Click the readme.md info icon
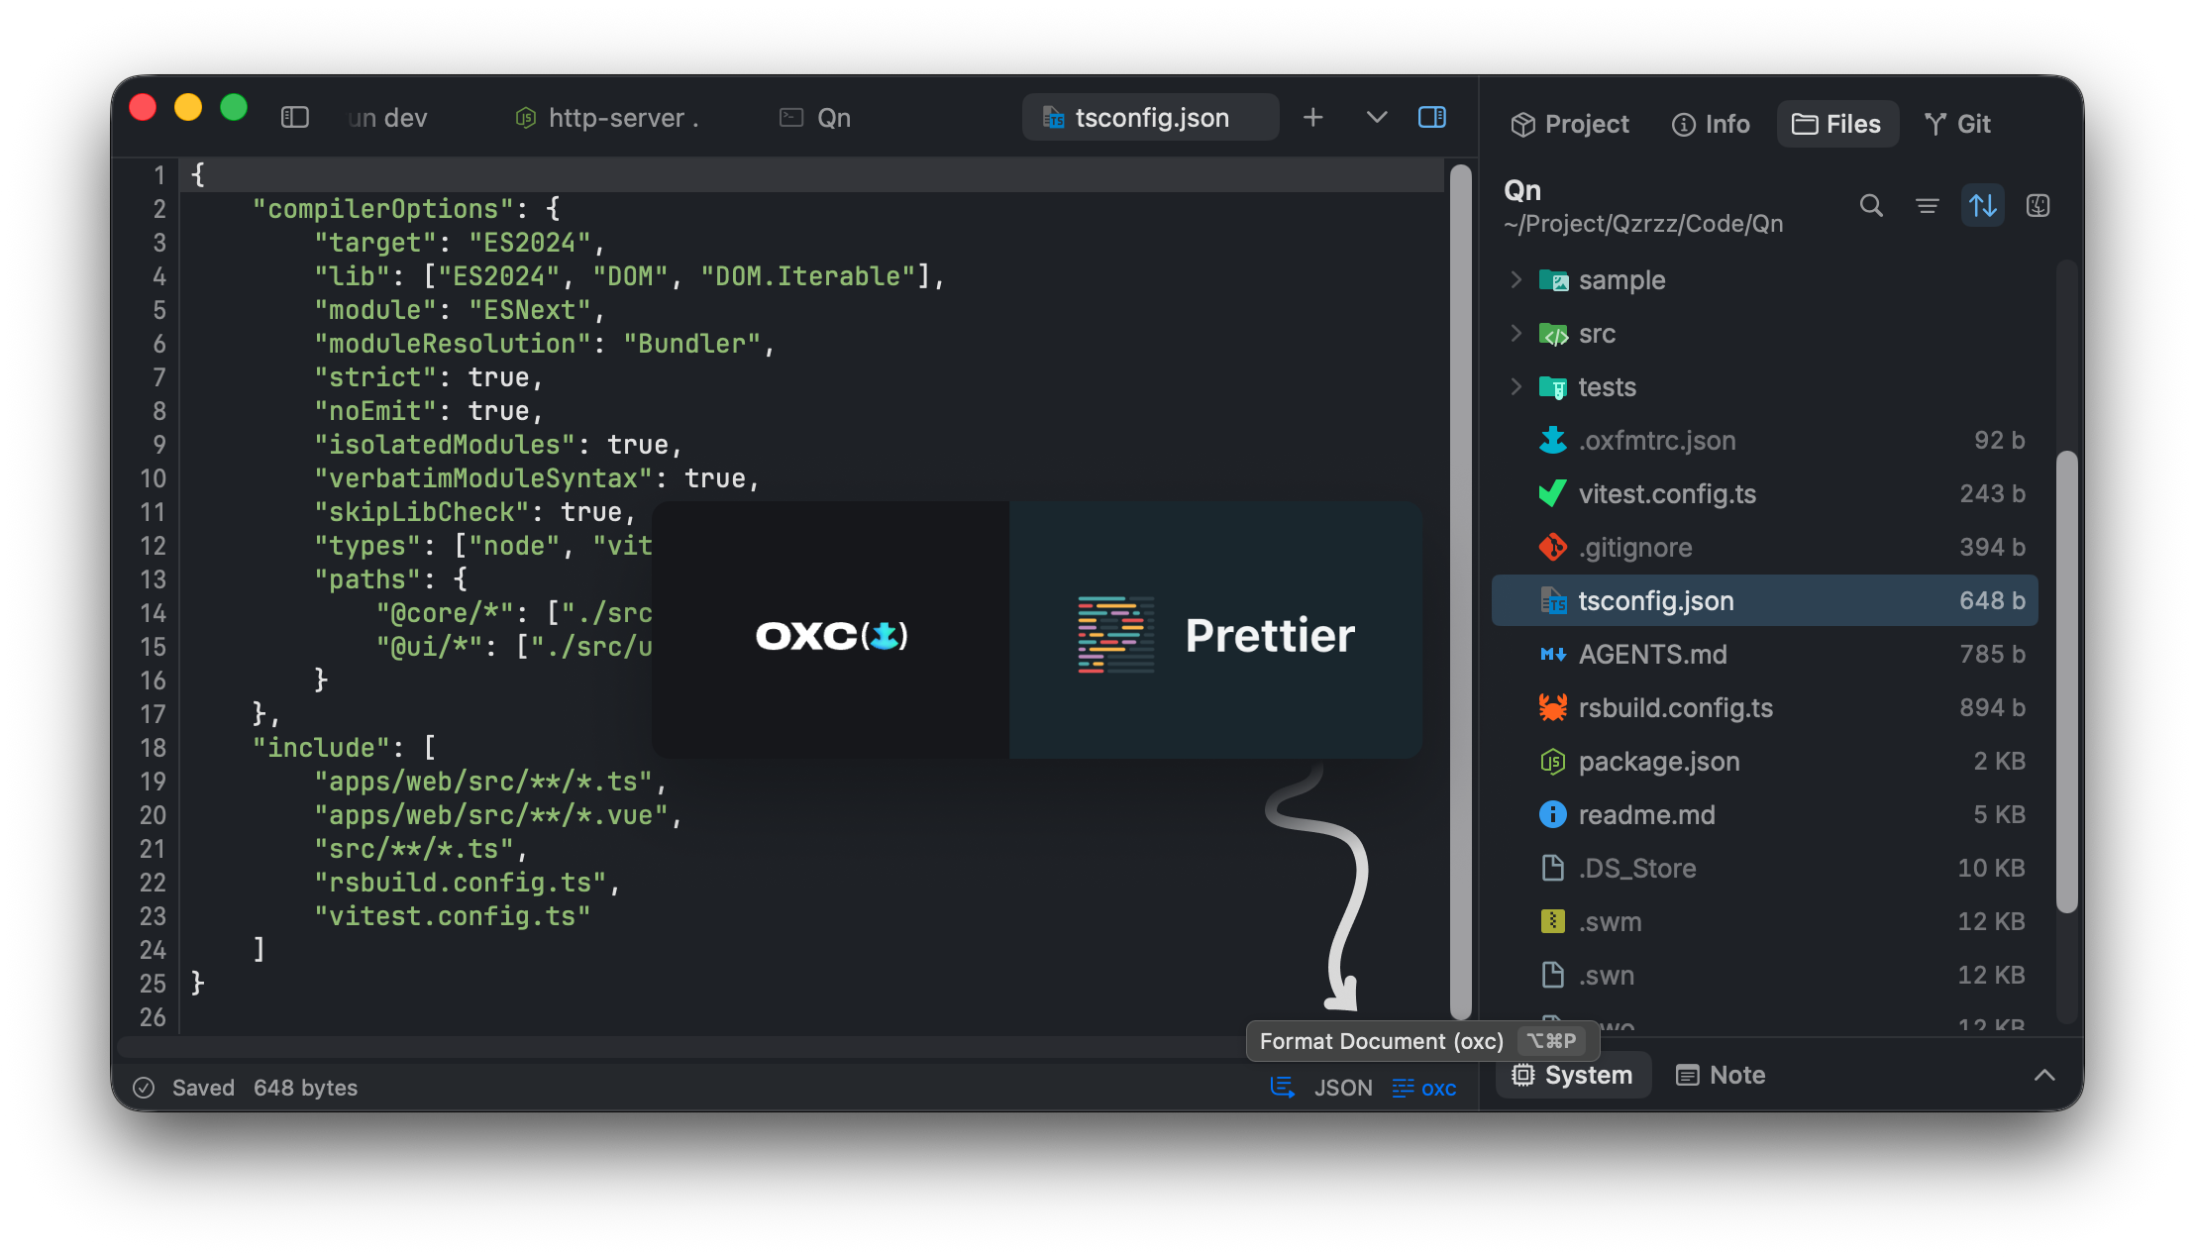 (x=1553, y=814)
